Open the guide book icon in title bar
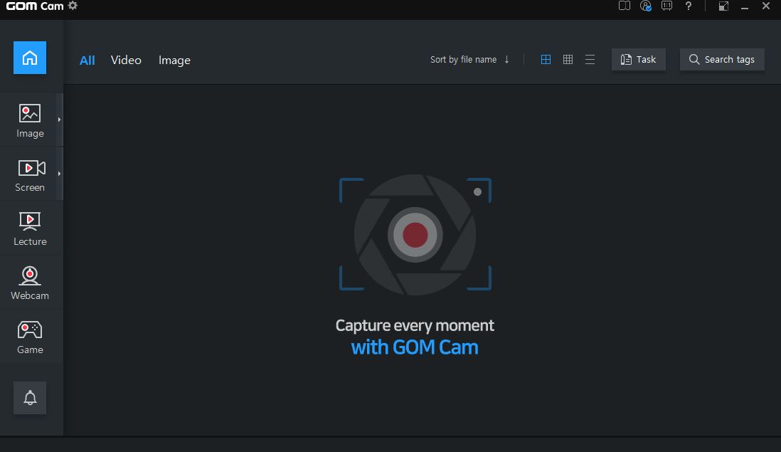This screenshot has height=452, width=781. [x=624, y=6]
